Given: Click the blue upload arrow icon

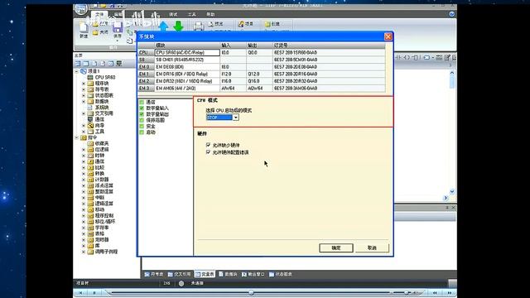Looking at the screenshot, I should 164,26.
